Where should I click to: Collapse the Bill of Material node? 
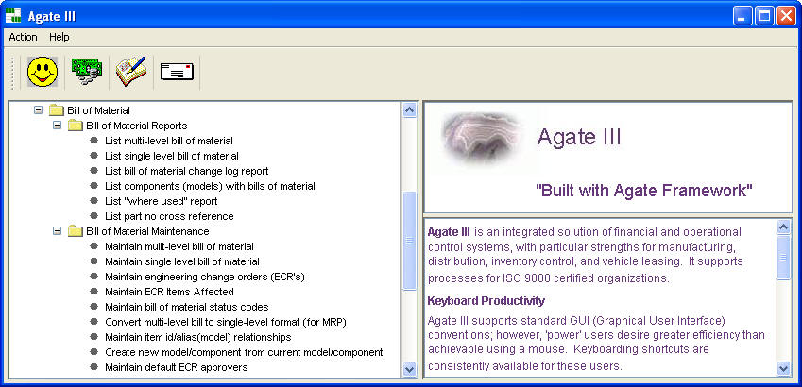(38, 109)
